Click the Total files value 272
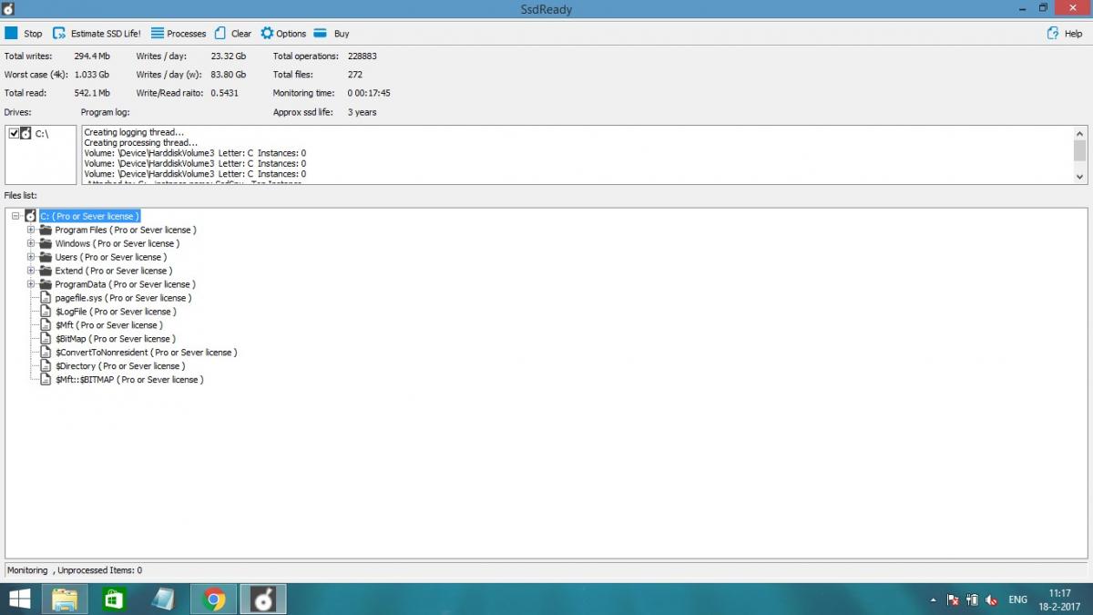 pyautogui.click(x=355, y=75)
